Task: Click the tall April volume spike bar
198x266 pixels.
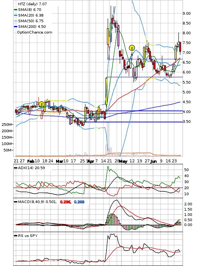Action: tap(108, 139)
